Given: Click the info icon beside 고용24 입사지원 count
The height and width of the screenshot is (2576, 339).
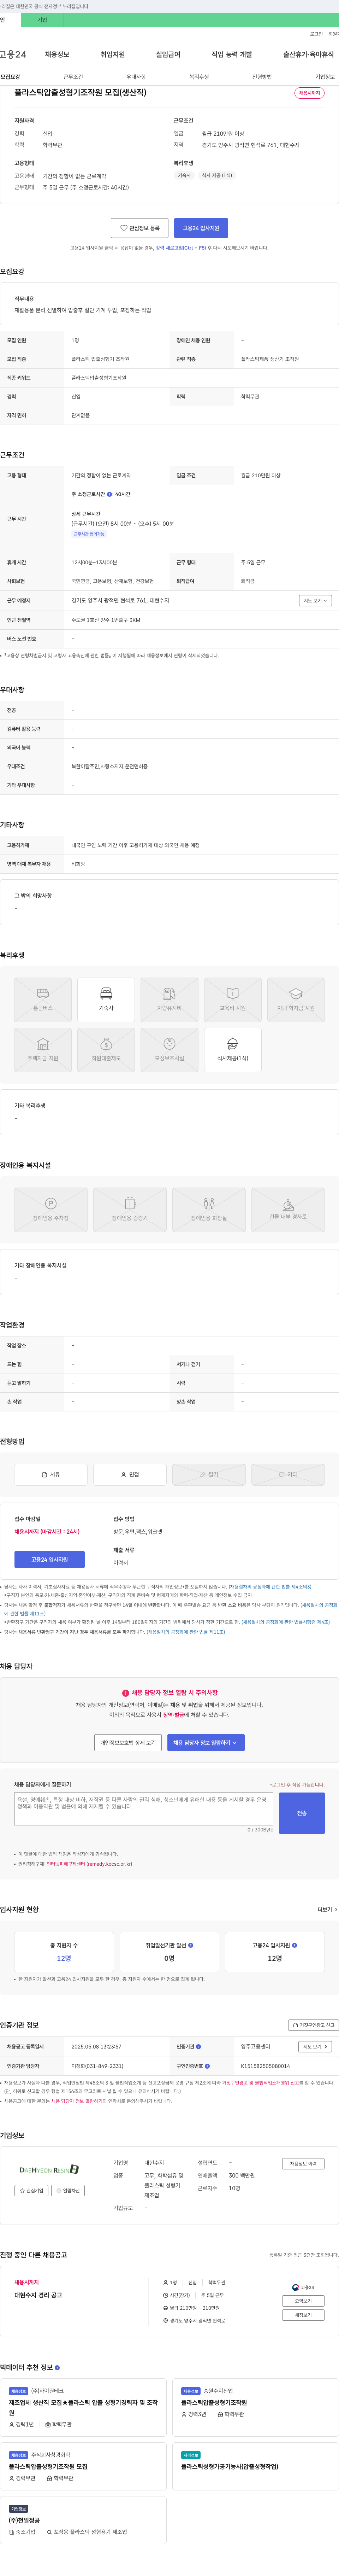Looking at the screenshot, I should (294, 1945).
